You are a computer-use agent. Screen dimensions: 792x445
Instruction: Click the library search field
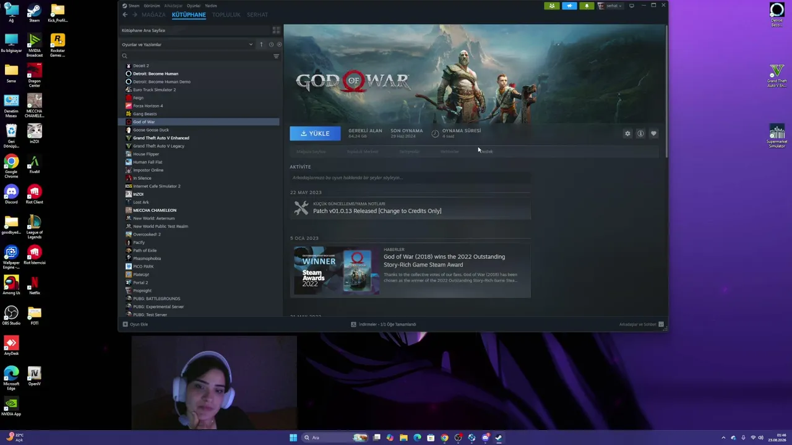[196, 56]
